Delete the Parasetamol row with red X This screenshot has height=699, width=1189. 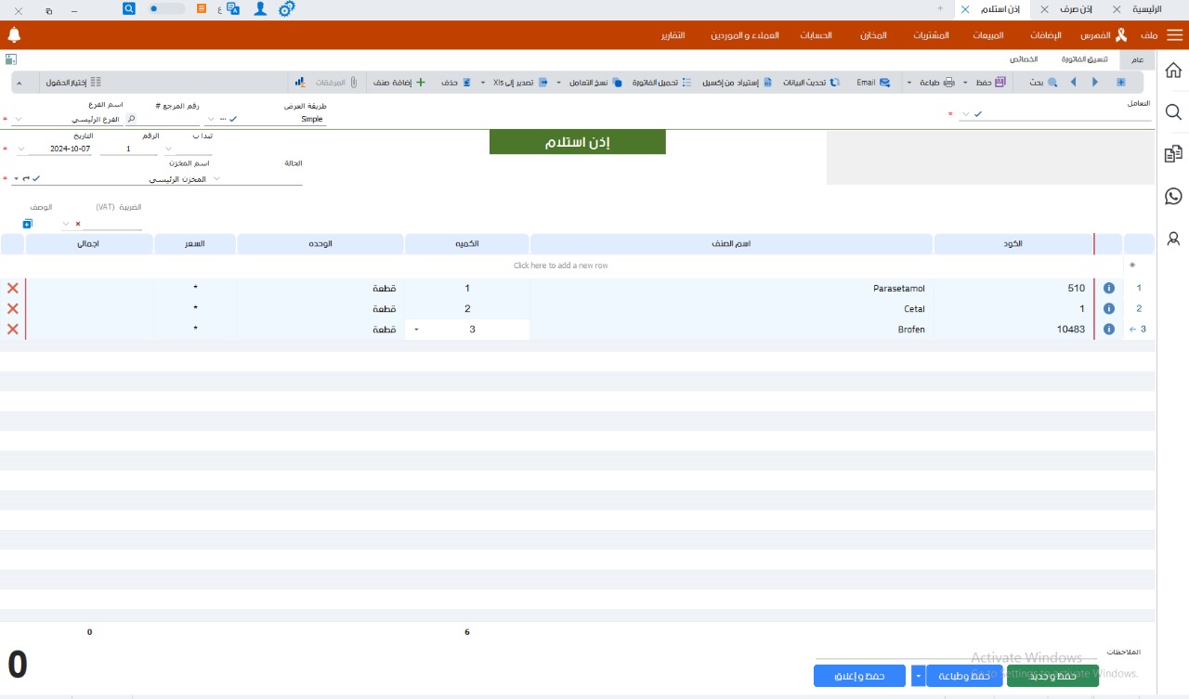click(13, 289)
